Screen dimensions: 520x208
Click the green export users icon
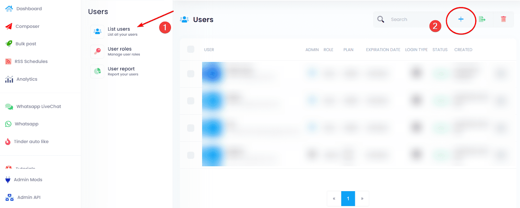pos(482,19)
